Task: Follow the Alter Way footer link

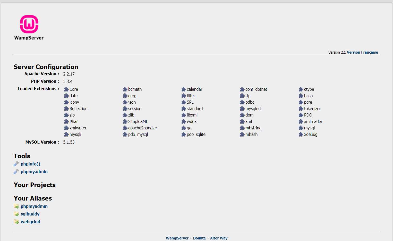Action: pyautogui.click(x=219, y=238)
